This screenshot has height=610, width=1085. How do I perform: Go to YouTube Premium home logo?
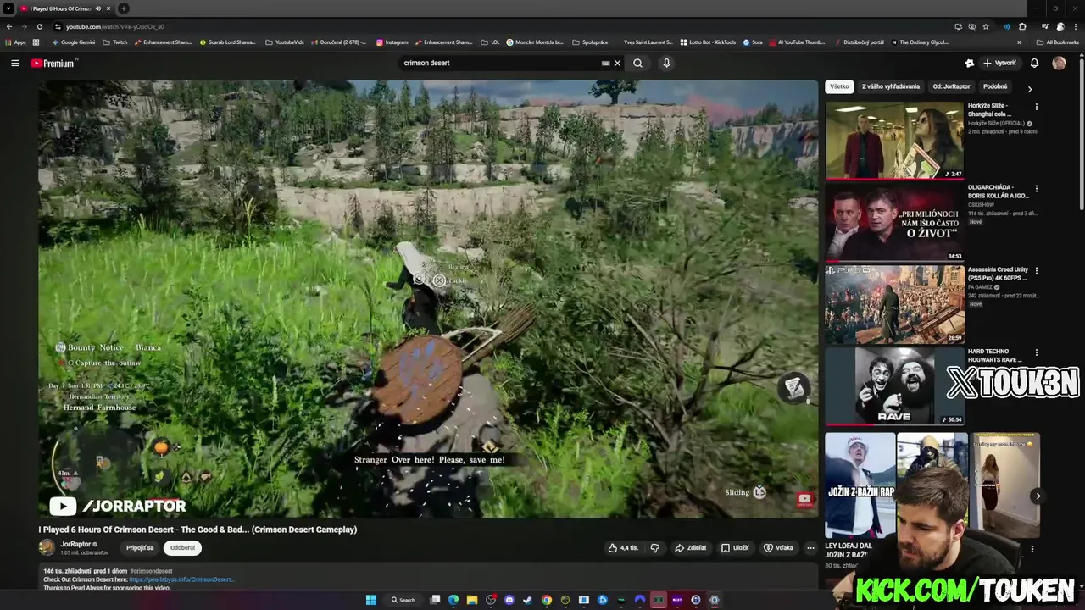click(53, 63)
